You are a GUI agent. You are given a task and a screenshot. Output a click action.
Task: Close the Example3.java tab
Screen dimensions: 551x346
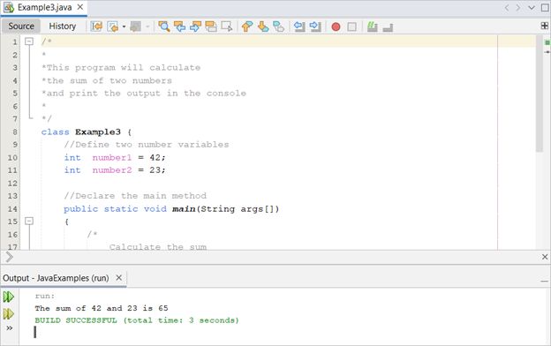pos(80,7)
